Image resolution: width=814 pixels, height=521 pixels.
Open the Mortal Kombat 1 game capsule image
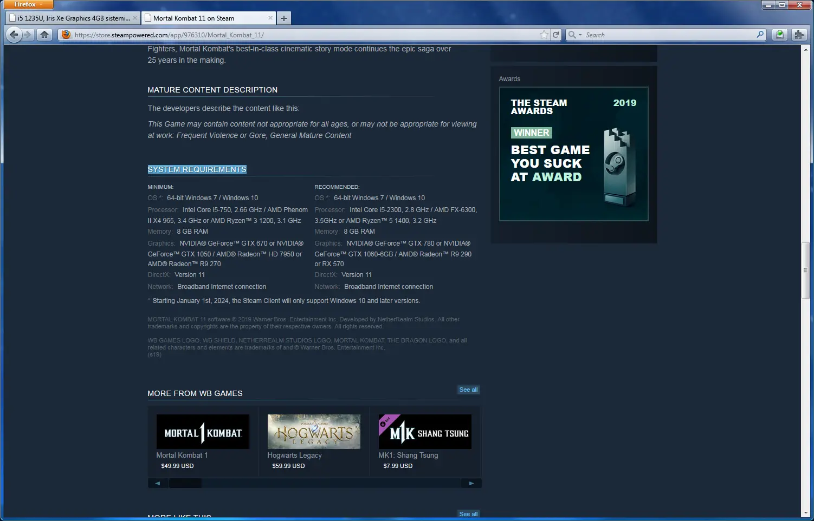203,432
